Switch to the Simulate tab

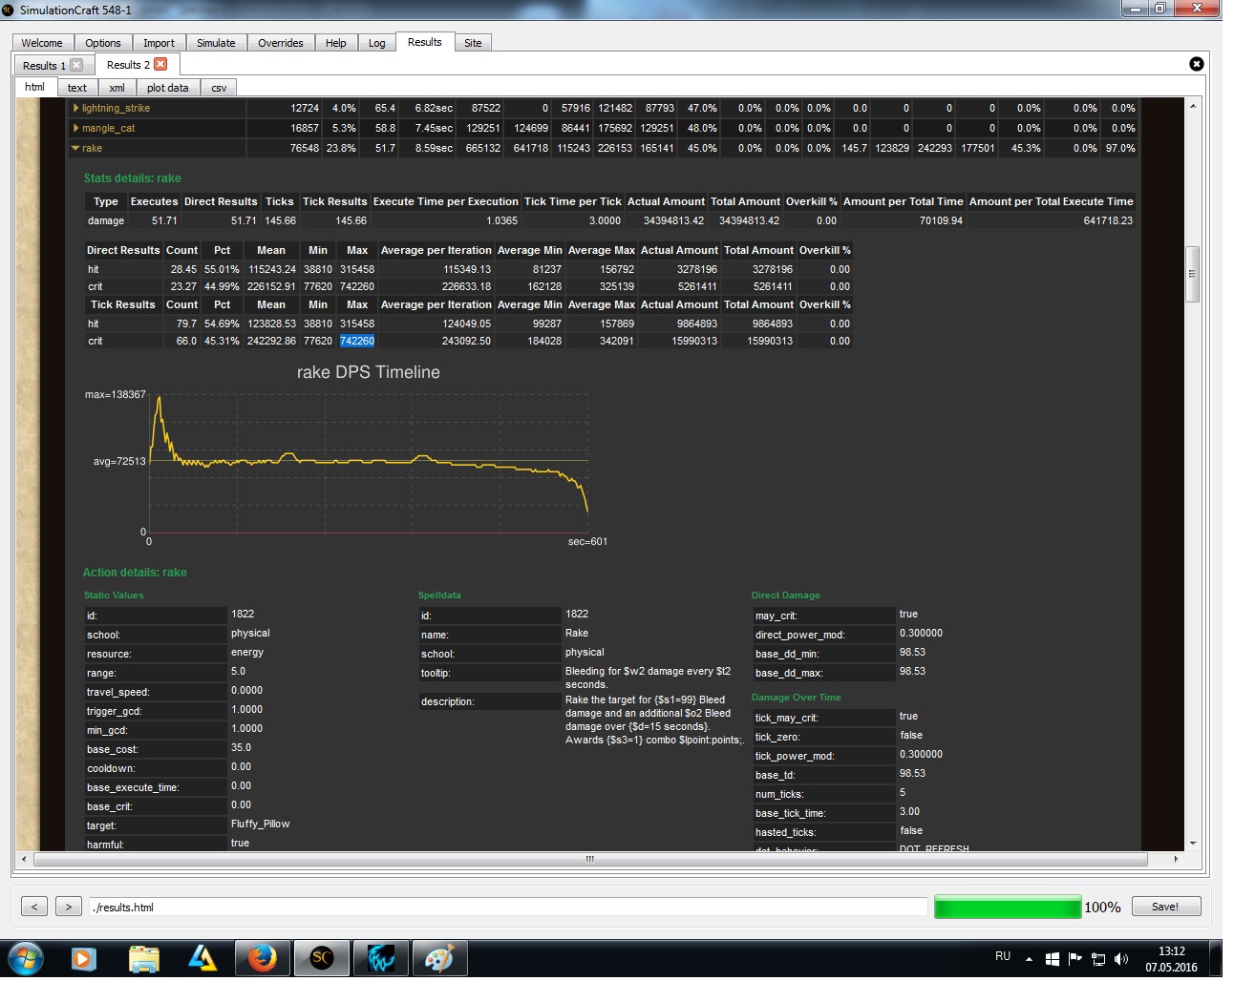pos(216,43)
